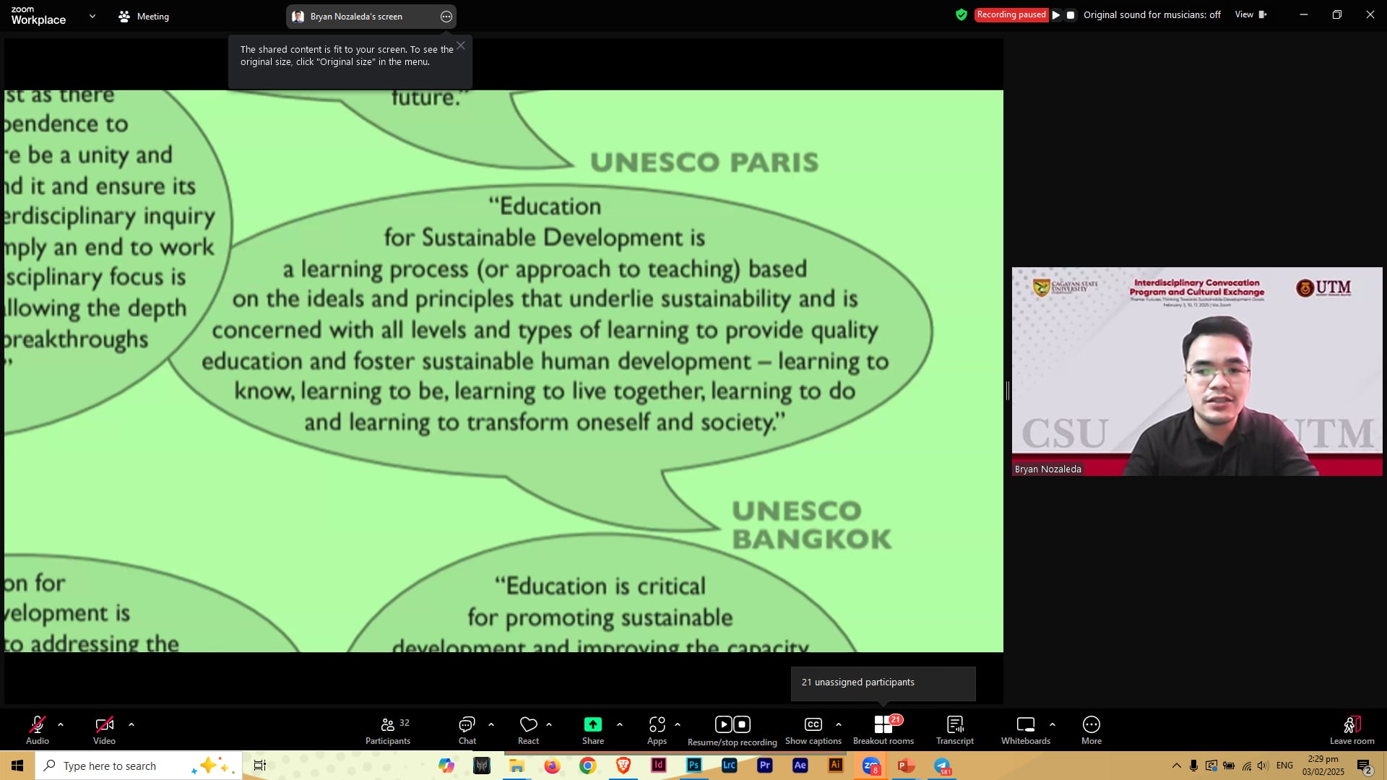Open Adobe Illustrator from the taskbar
Image resolution: width=1387 pixels, height=780 pixels.
point(836,766)
